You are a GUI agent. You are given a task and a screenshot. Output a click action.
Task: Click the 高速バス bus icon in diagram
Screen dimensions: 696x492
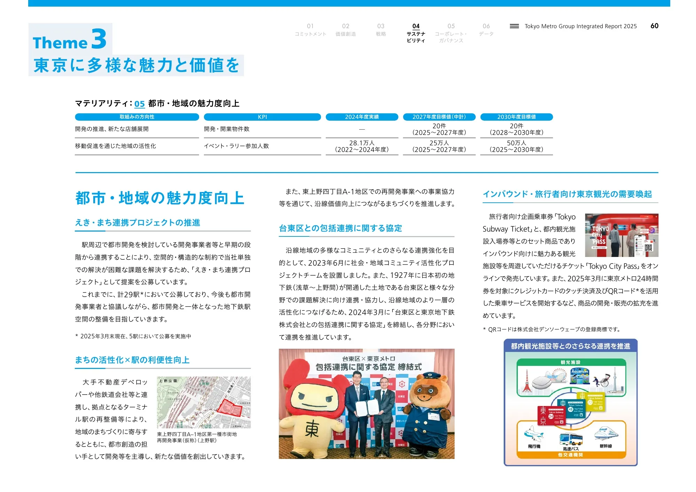[571, 439]
